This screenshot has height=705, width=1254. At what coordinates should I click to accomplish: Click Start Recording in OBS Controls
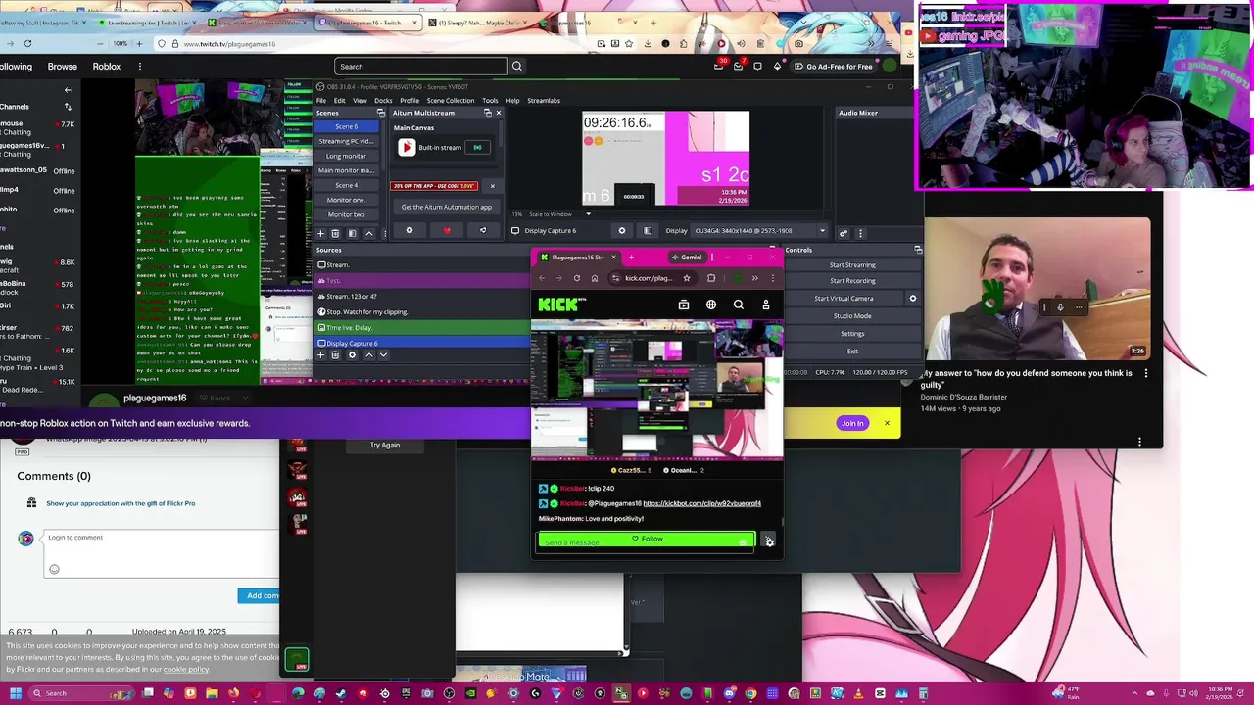852,281
